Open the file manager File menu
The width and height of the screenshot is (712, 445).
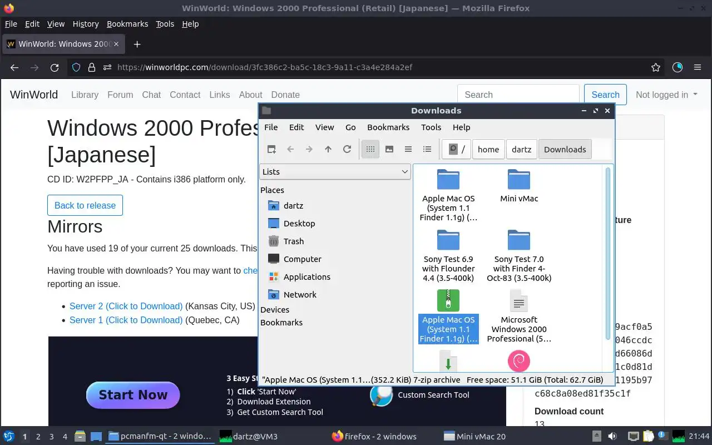point(271,127)
